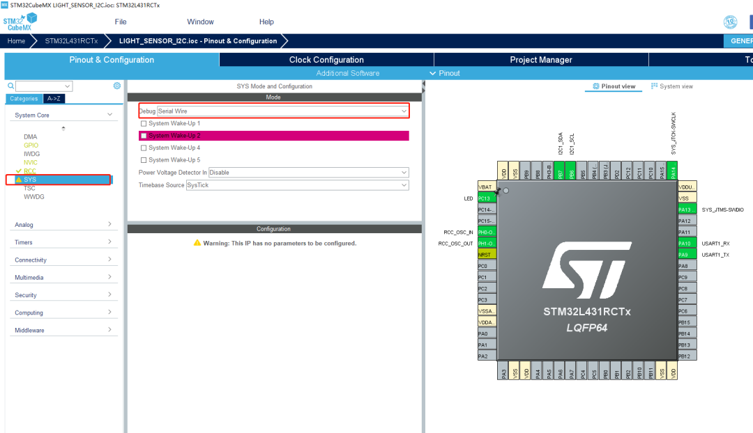The width and height of the screenshot is (753, 433).
Task: Select DMA in System Core list
Action: coord(30,136)
